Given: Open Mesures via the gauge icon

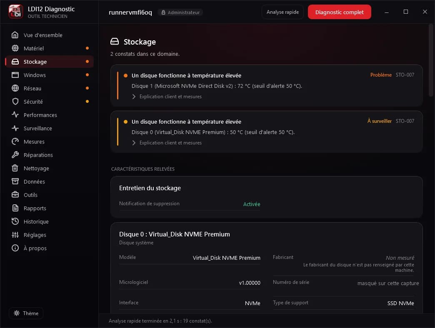Looking at the screenshot, I should [x=15, y=141].
